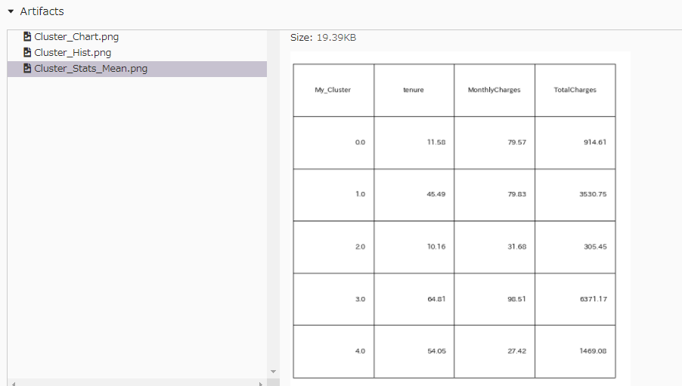This screenshot has height=386, width=682.
Task: Click the horizontal scrollbar right arrow
Action: pos(261,384)
